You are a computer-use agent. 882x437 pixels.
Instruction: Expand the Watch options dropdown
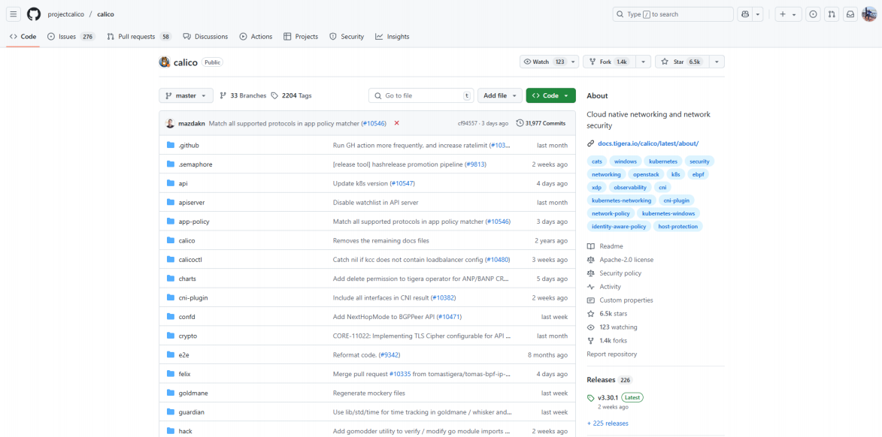[x=573, y=62]
